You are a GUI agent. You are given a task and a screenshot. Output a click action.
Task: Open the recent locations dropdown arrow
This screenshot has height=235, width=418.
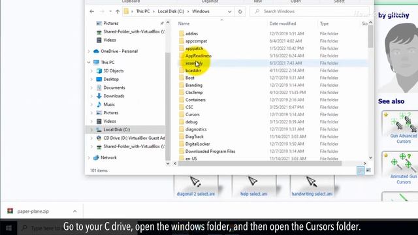tap(110, 12)
